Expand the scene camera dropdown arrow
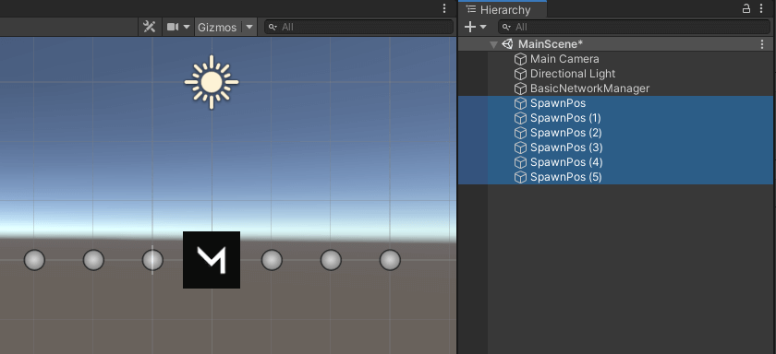This screenshot has width=776, height=354. coord(187,27)
